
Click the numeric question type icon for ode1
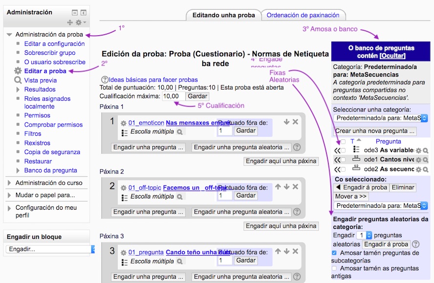pos(356,160)
